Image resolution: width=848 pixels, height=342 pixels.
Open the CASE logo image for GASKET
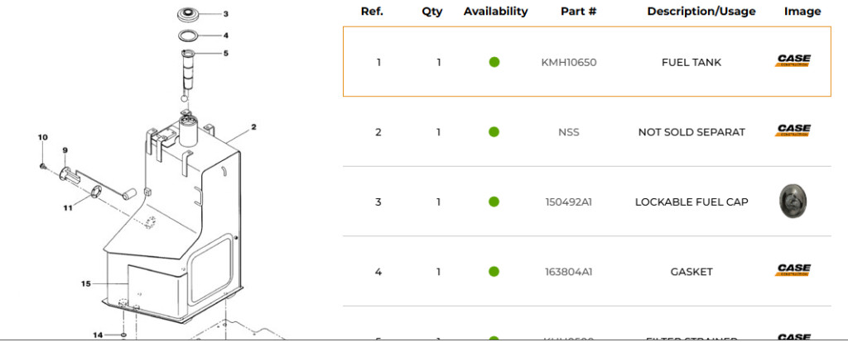pyautogui.click(x=793, y=269)
